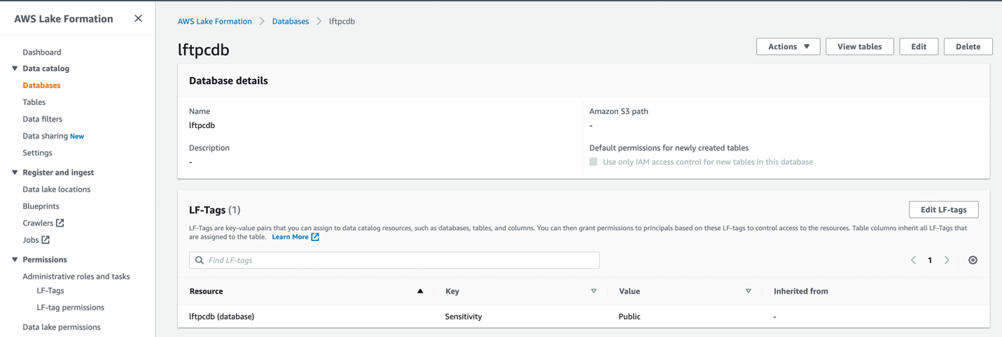Close the AWS Lake Formation sidebar
The height and width of the screenshot is (337, 1002).
pyautogui.click(x=138, y=19)
